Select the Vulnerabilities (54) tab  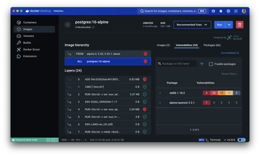(187, 45)
